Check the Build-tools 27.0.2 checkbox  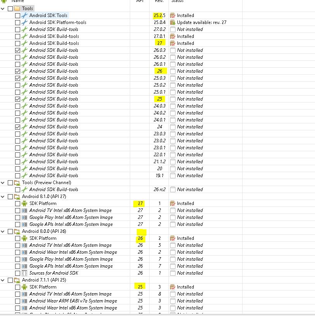click(x=17, y=29)
